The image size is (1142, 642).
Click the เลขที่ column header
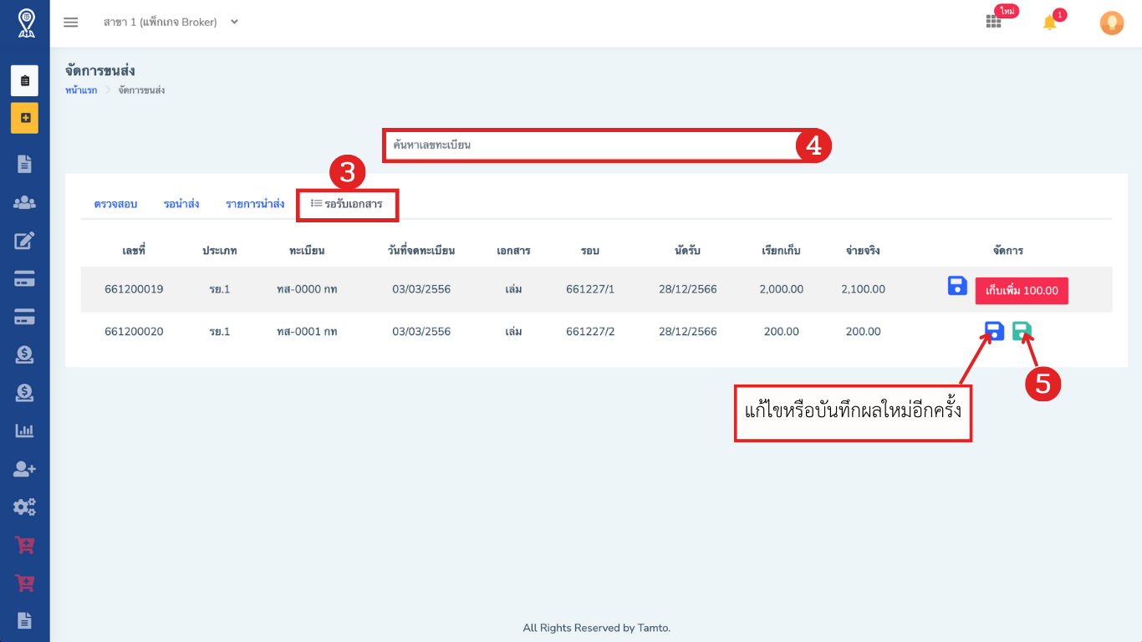coord(134,251)
